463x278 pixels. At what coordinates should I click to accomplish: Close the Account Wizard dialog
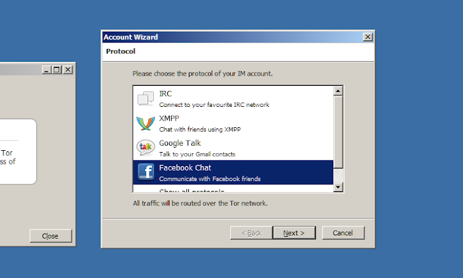click(368, 37)
